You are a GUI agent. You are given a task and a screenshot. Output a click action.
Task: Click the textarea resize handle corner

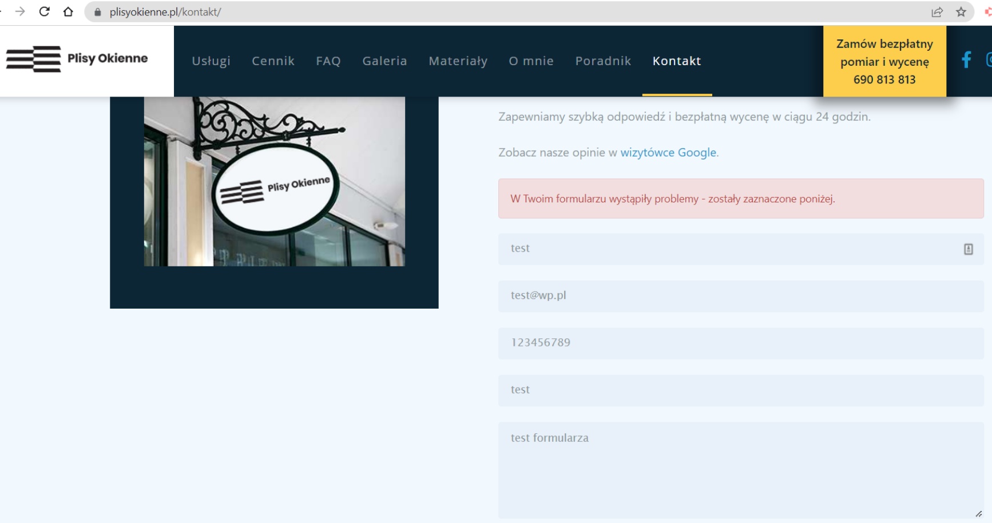click(978, 513)
